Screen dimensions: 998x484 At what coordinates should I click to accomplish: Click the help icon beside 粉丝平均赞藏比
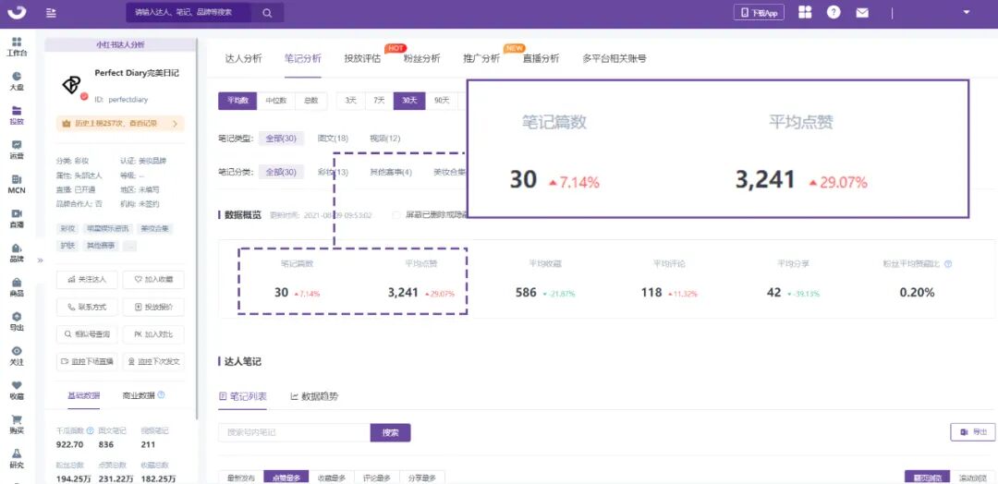pyautogui.click(x=948, y=263)
